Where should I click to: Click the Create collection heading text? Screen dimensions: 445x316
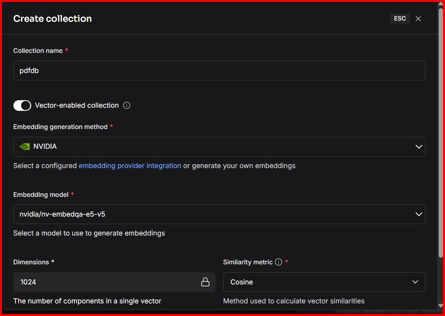tap(52, 19)
